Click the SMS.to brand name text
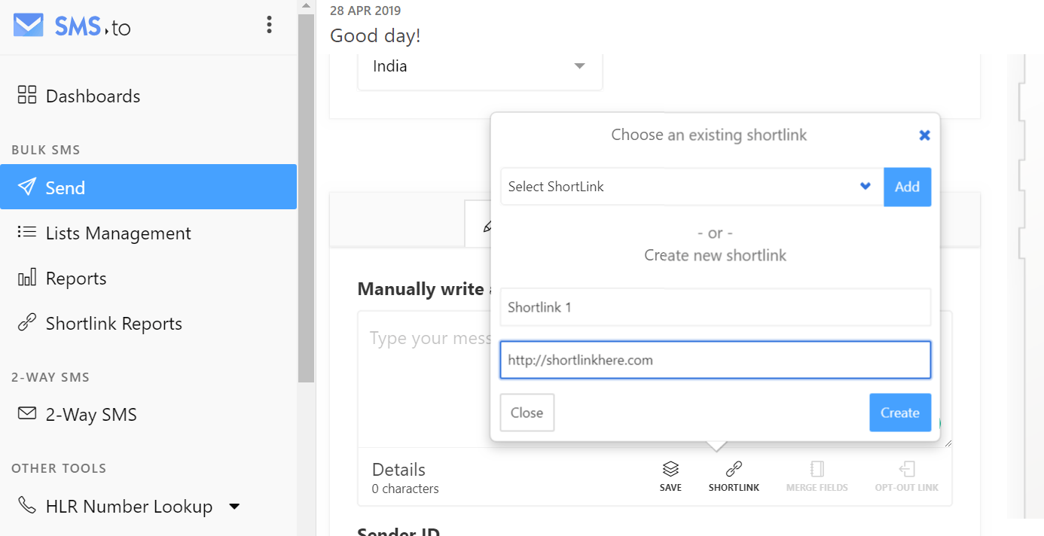1044x536 pixels. coord(93,27)
